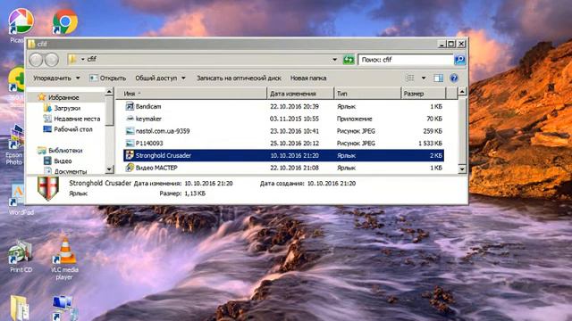Viewport: 572px width, 321px height.
Task: Launch Google Chrome desktop shortcut
Action: click(x=65, y=21)
